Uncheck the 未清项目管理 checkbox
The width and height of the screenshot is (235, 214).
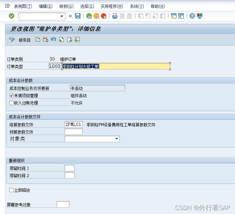coord(11,95)
